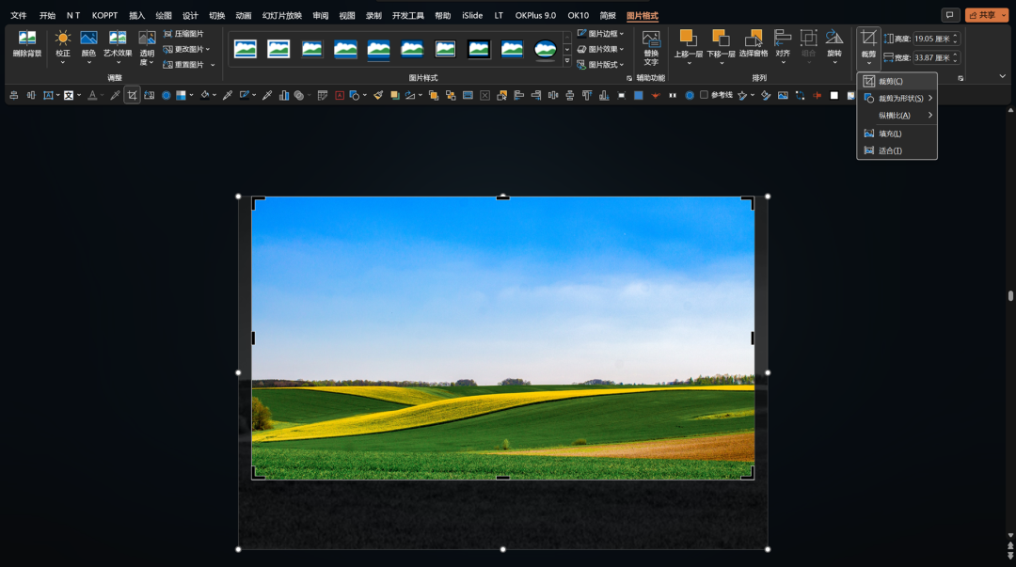The height and width of the screenshot is (567, 1016).
Task: Increase height using the stepper up arrow
Action: pyautogui.click(x=955, y=37)
